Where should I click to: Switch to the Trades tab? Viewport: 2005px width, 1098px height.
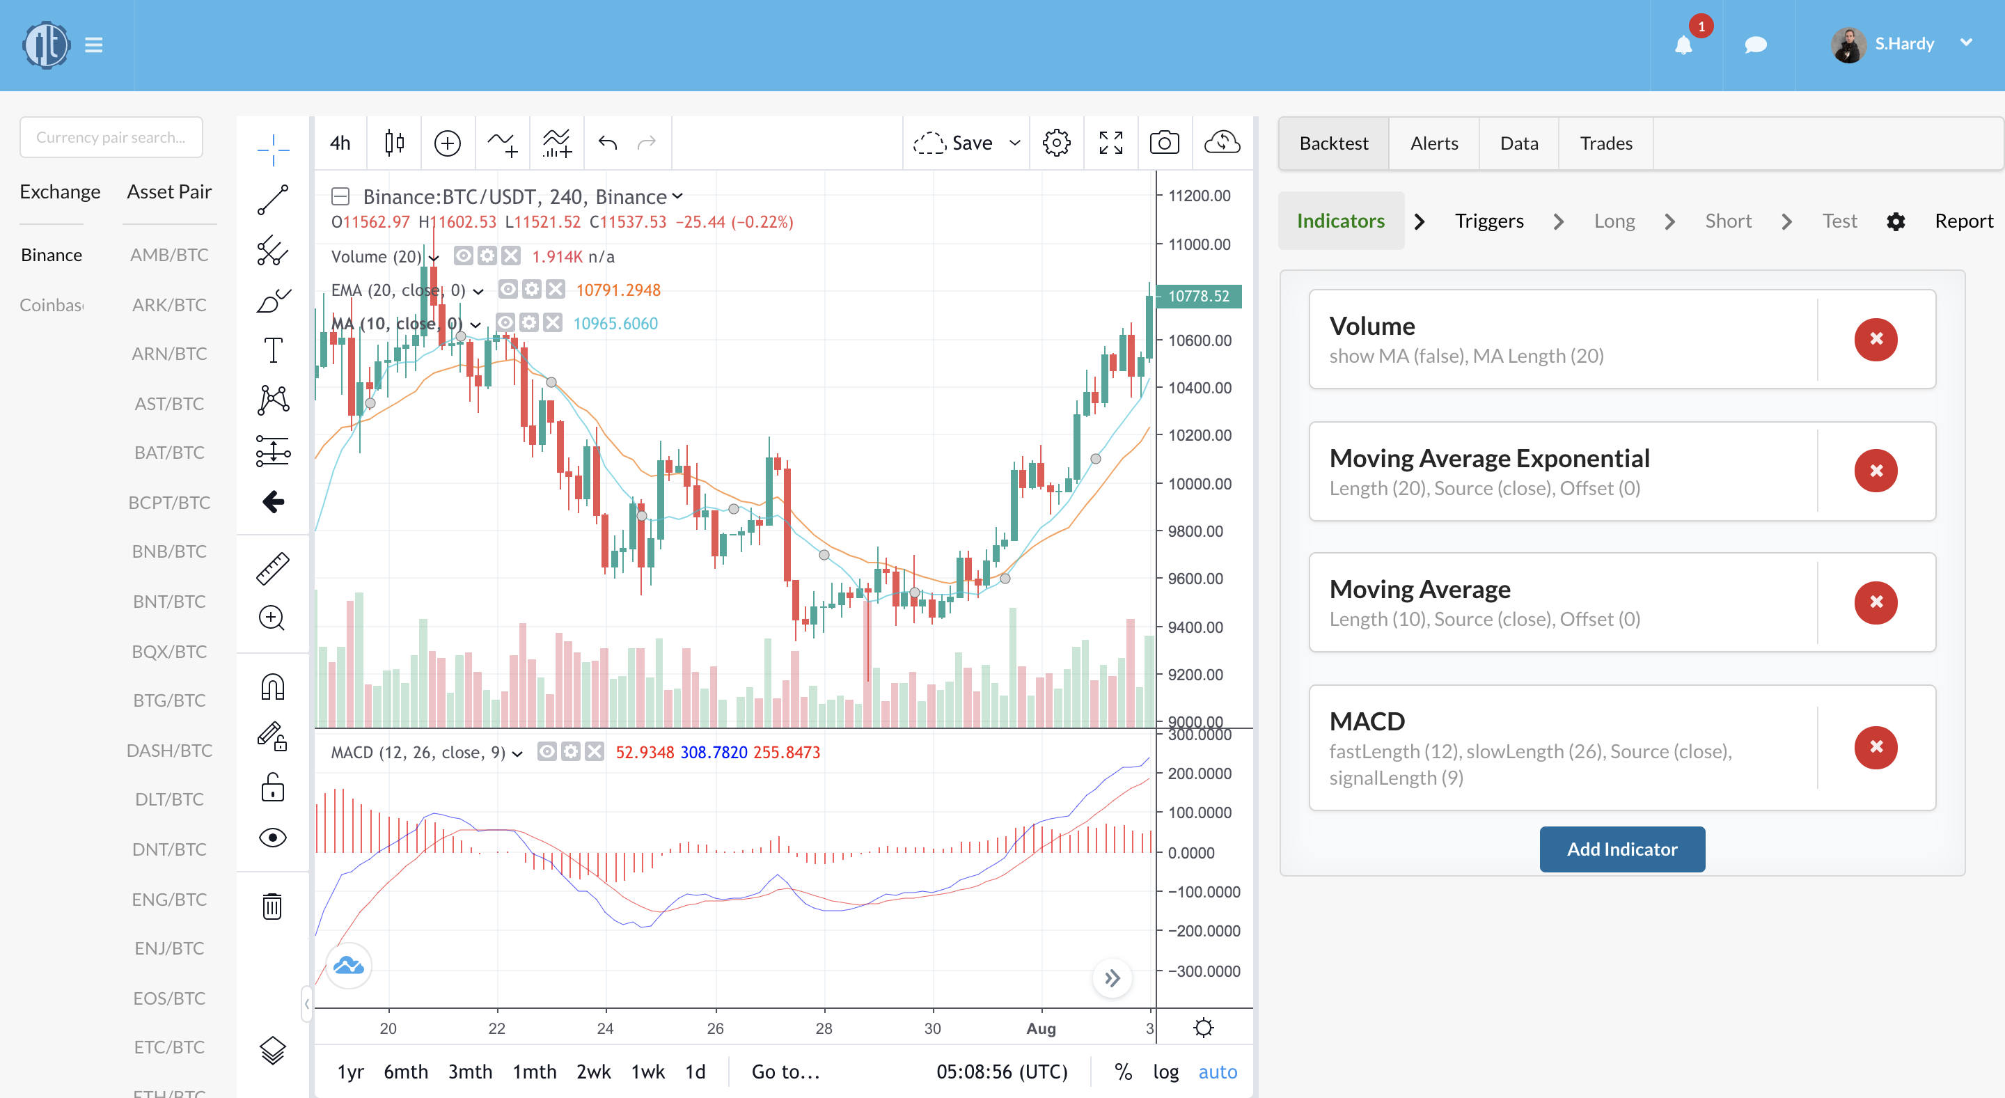click(1605, 143)
